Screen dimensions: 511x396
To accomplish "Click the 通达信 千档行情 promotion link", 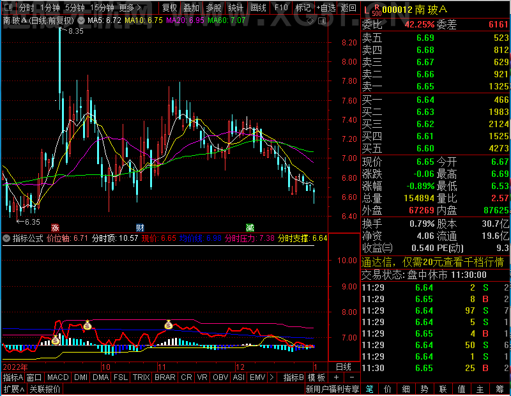I will pos(433,262).
